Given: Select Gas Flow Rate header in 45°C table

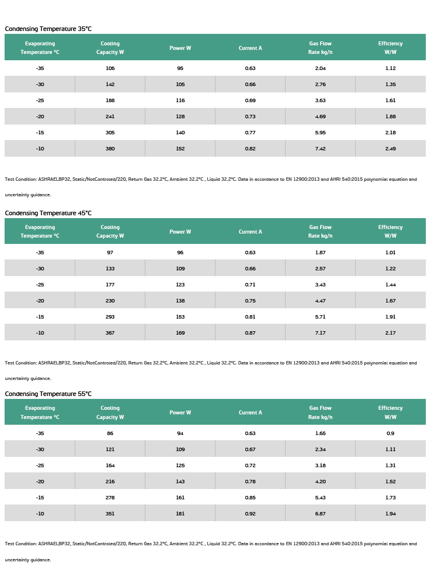Looking at the screenshot, I should tap(320, 232).
